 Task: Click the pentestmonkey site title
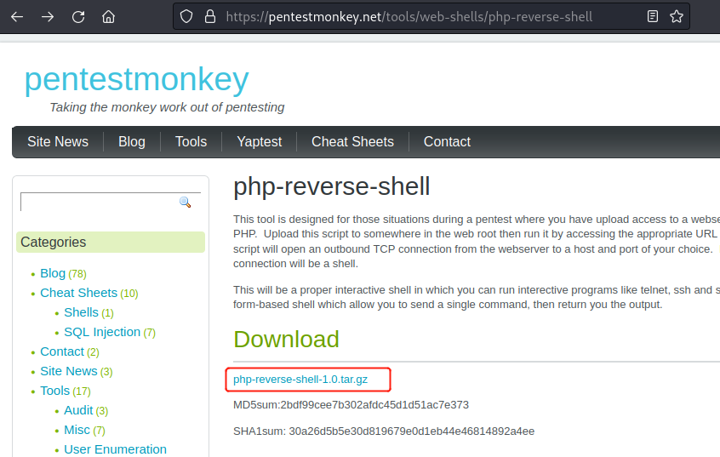click(136, 80)
